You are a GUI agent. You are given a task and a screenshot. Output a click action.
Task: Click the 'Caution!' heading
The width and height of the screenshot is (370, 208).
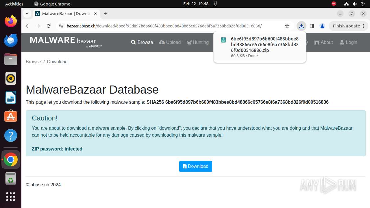tap(45, 118)
